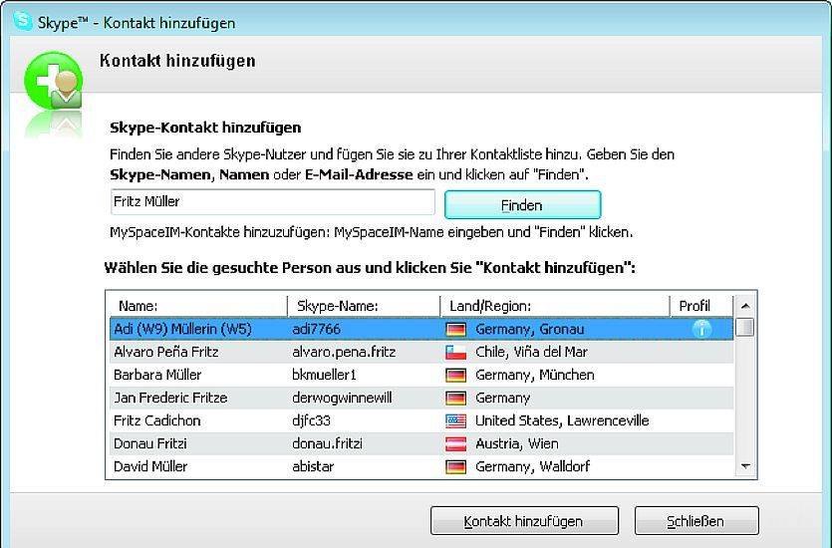Click the Finden search button
This screenshot has height=548, width=832.
pos(523,205)
